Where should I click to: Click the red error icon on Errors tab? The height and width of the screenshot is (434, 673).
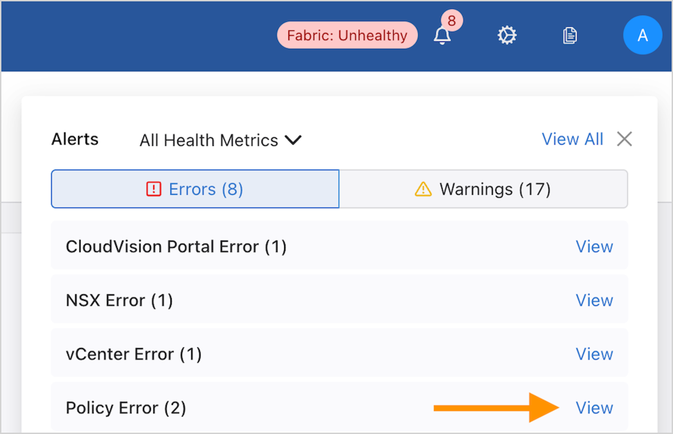coord(153,189)
